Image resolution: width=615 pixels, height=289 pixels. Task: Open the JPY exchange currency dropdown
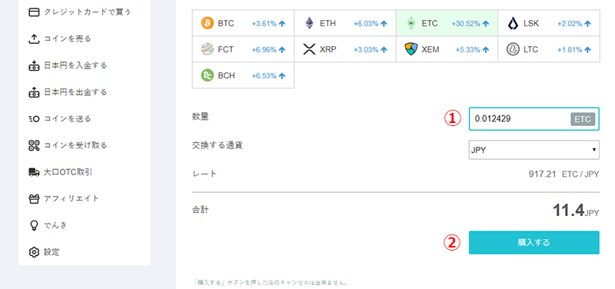[x=534, y=150]
